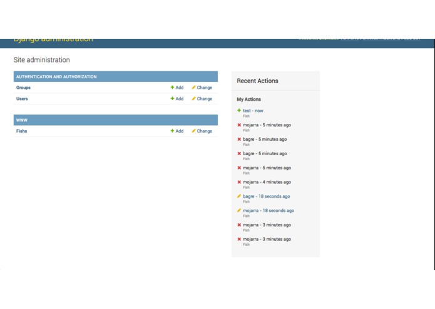Open Authentication and Authorization section header
435x309 pixels.
[56, 77]
